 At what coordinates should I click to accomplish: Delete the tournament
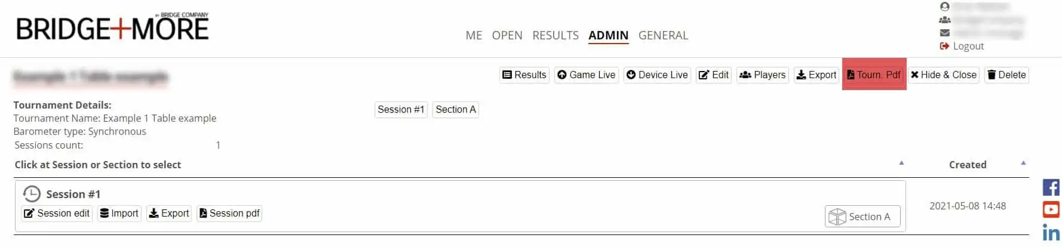pyautogui.click(x=1006, y=75)
